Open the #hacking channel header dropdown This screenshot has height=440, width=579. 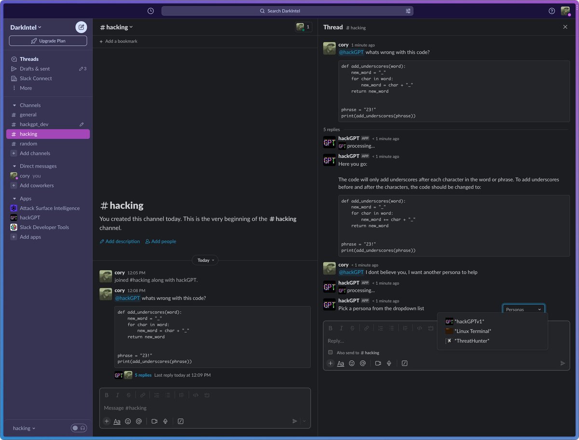(116, 27)
